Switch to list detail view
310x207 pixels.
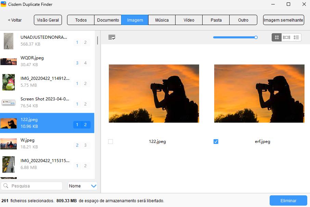click(x=296, y=37)
